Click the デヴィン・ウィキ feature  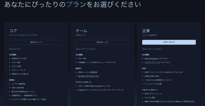point(18,70)
